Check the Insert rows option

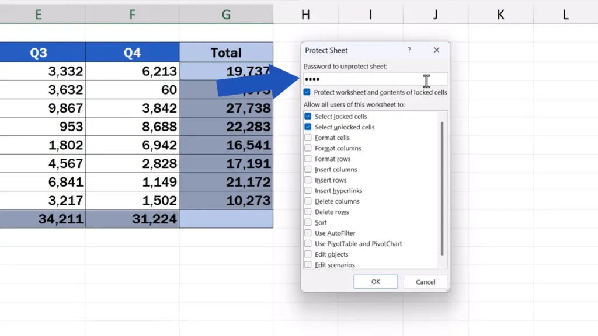coord(308,180)
